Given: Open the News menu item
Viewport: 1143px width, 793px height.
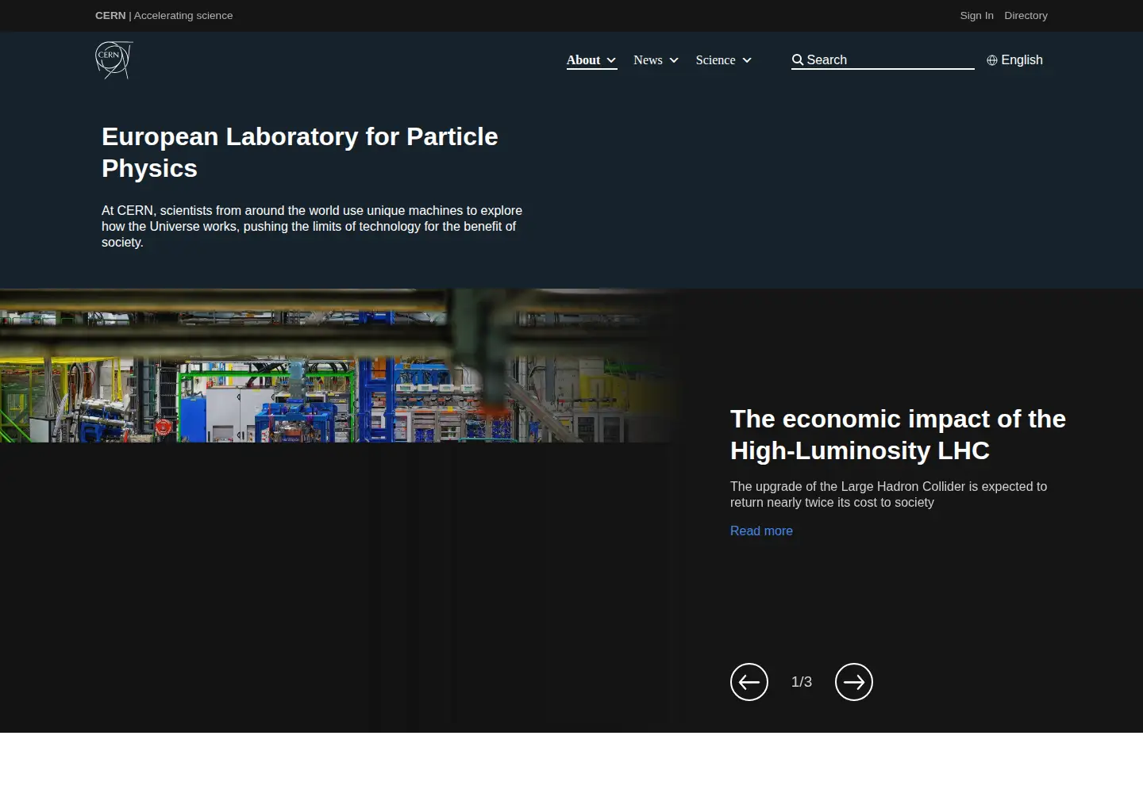Looking at the screenshot, I should [x=648, y=60].
